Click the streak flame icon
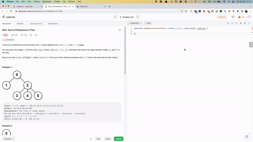Viewport: 253px width, 142px height. [239, 17]
